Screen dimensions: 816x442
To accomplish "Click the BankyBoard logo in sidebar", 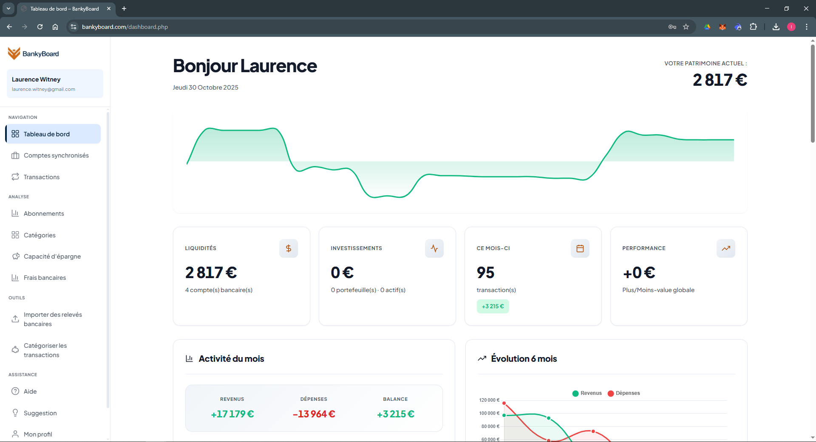I will point(33,53).
